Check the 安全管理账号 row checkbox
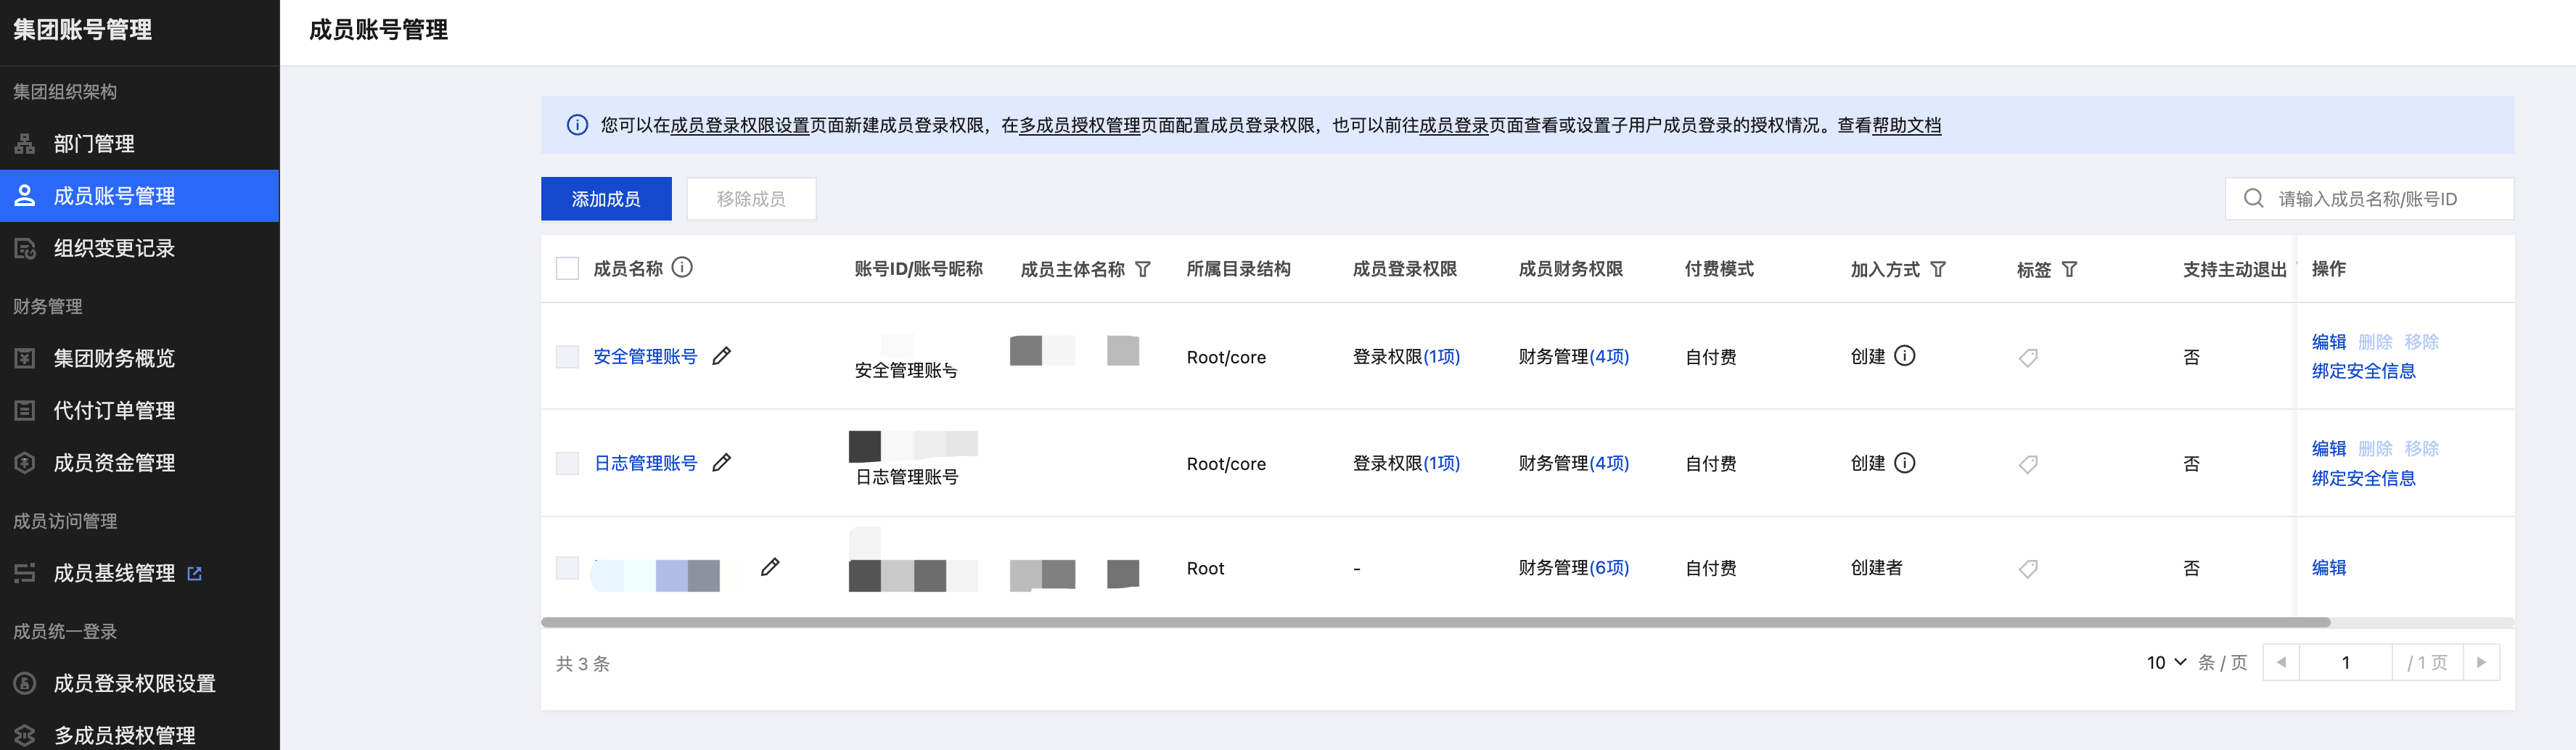The width and height of the screenshot is (2576, 750). click(x=567, y=357)
